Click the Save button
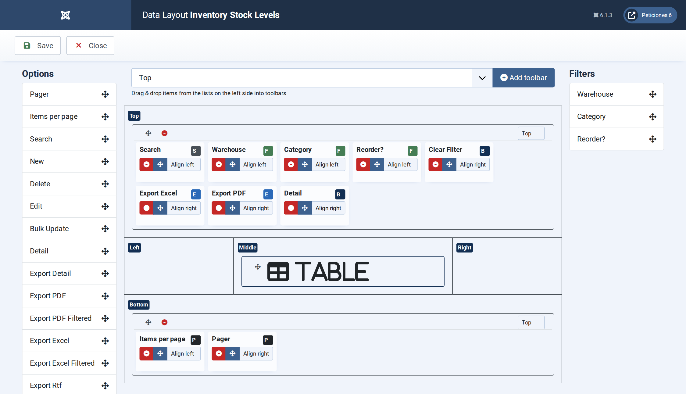The image size is (686, 394). coord(38,45)
